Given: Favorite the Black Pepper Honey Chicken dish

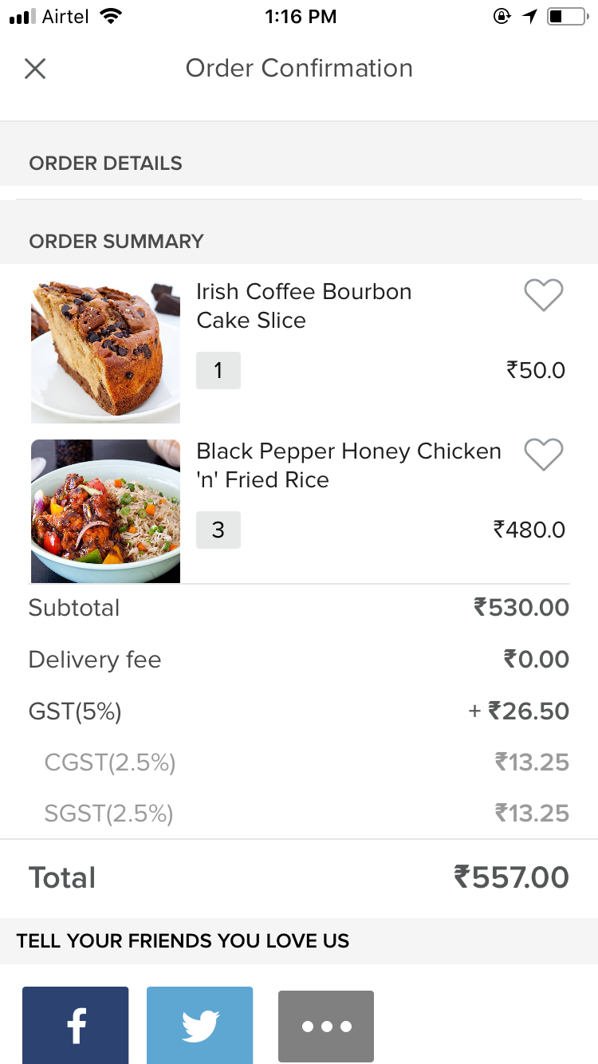Looking at the screenshot, I should point(544,455).
